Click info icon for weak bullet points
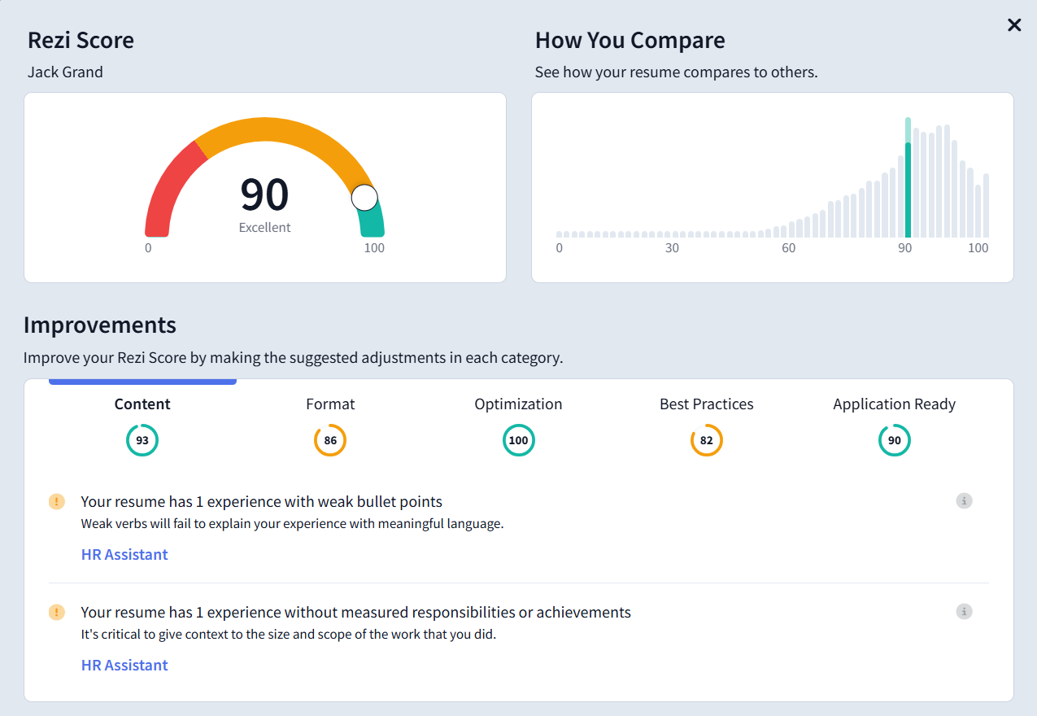 (x=964, y=500)
